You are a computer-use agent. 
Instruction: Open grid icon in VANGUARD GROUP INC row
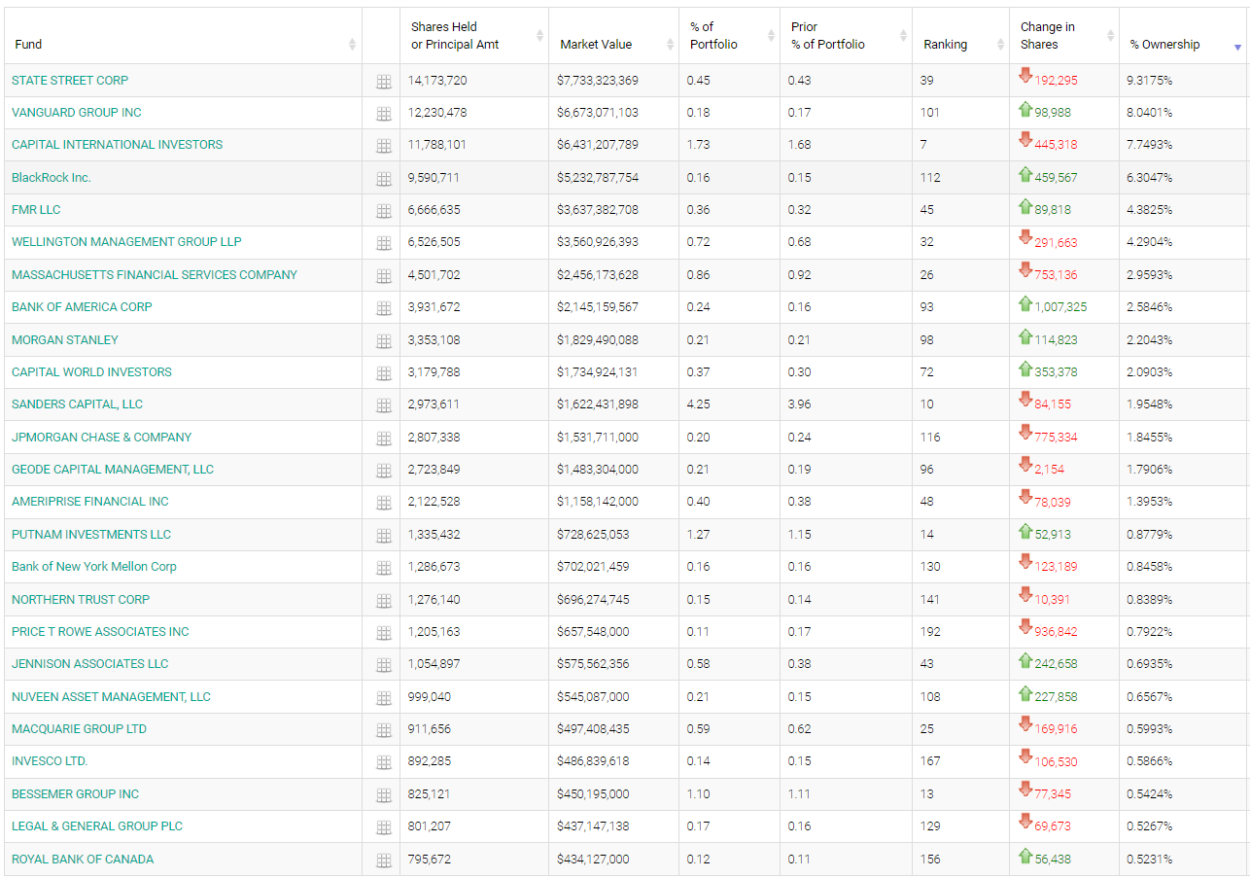383,114
